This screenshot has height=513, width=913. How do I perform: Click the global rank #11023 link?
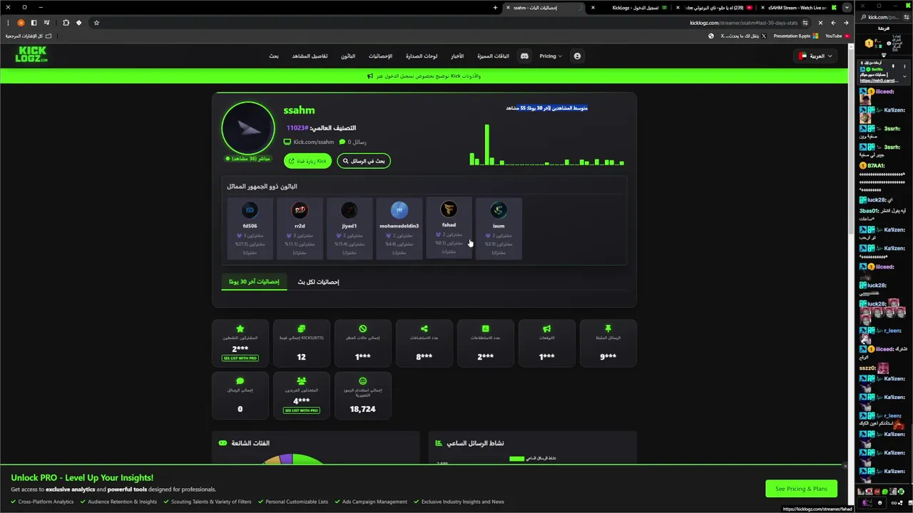(x=297, y=128)
